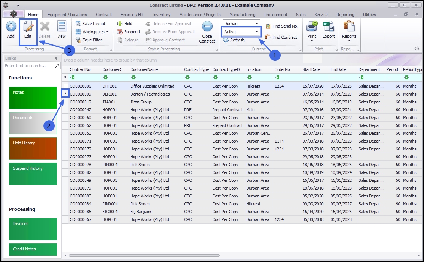Viewport: 424px width, 262px height.
Task: Click the Edit contract icon
Action: tap(28, 26)
